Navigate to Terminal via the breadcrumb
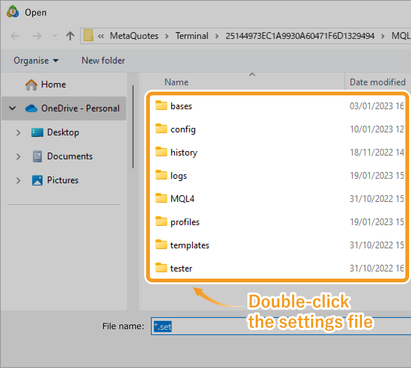Screen dimensions: 411x368 click(x=192, y=36)
